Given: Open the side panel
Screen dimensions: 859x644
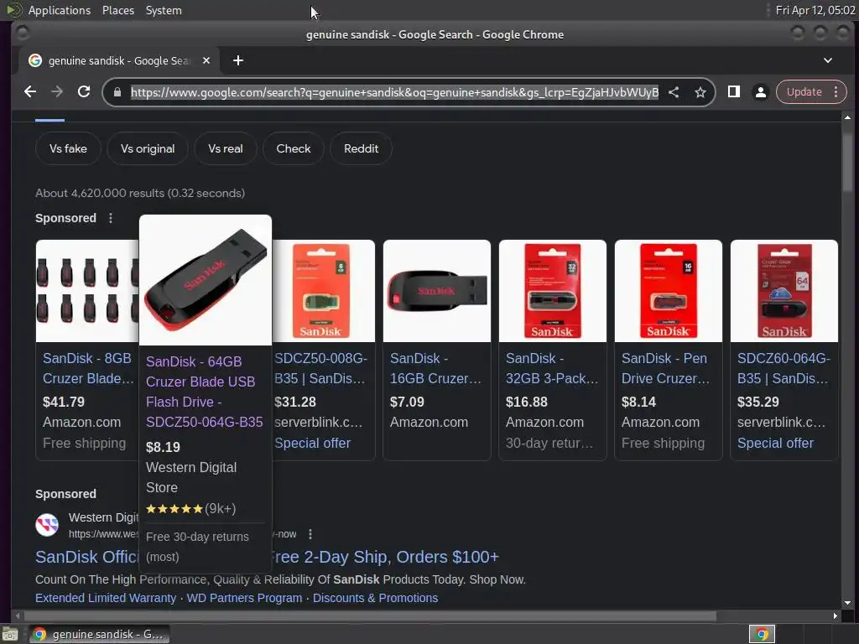Looking at the screenshot, I should tap(733, 92).
